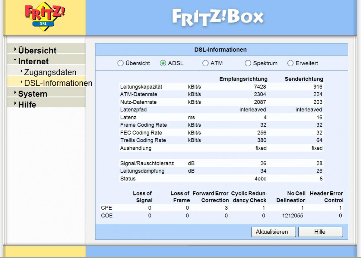
Task: Click the FRITZ! DSL logo
Action: click(x=45, y=17)
